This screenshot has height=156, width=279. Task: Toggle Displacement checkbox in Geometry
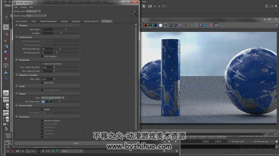[42, 127]
